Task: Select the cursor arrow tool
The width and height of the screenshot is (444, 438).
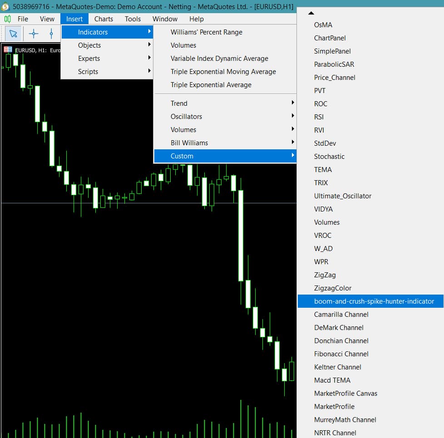Action: [x=13, y=34]
